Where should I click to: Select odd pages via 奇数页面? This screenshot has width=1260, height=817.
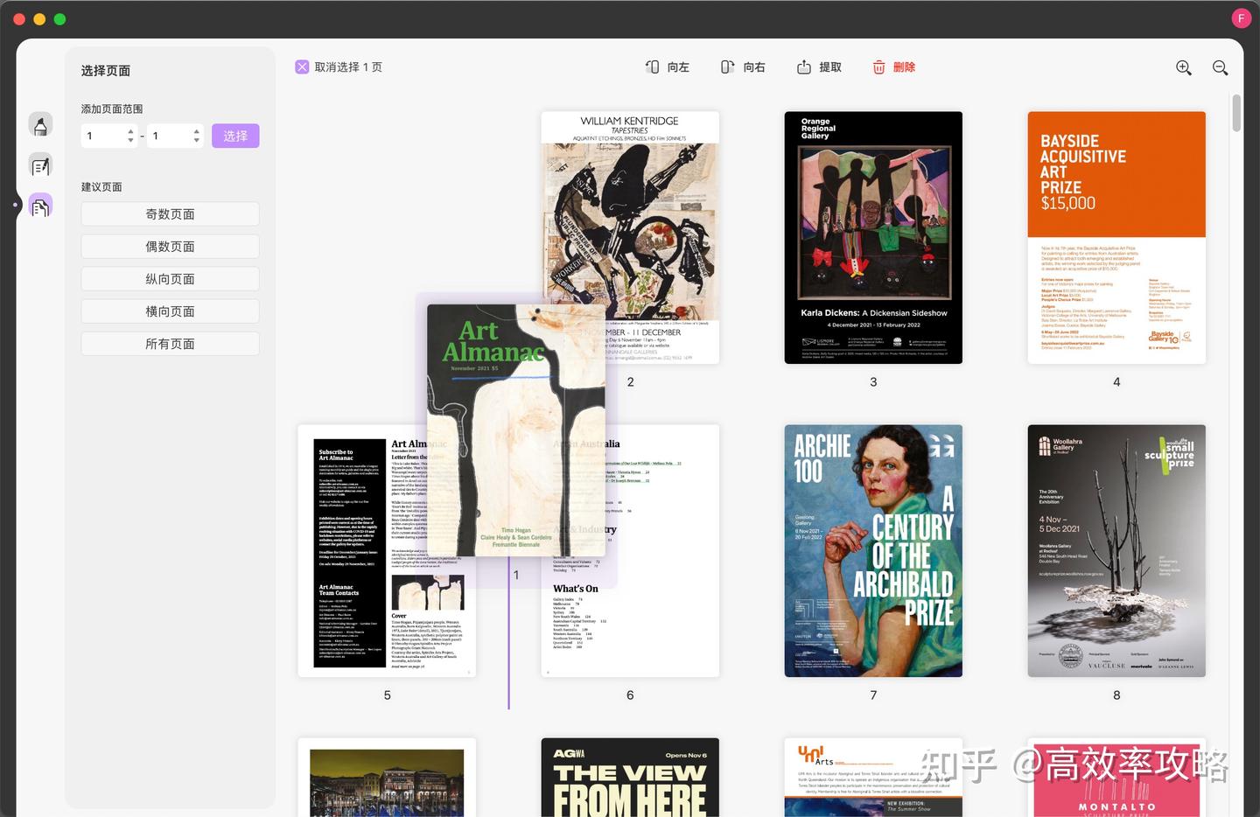click(169, 213)
